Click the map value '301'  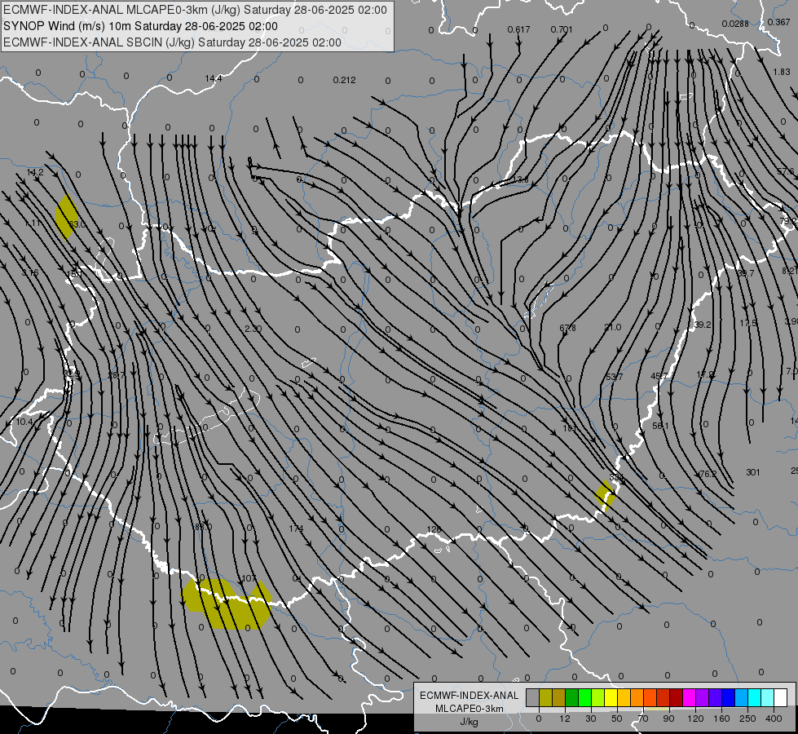(752, 472)
